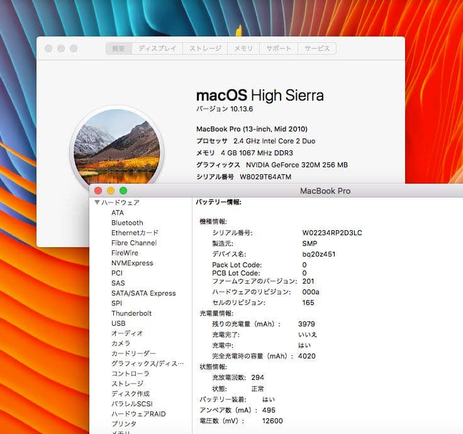Image resolution: width=463 pixels, height=434 pixels.
Task: Click the memory value 4 GB 1067 MHz DDR3
Action: pyautogui.click(x=257, y=153)
